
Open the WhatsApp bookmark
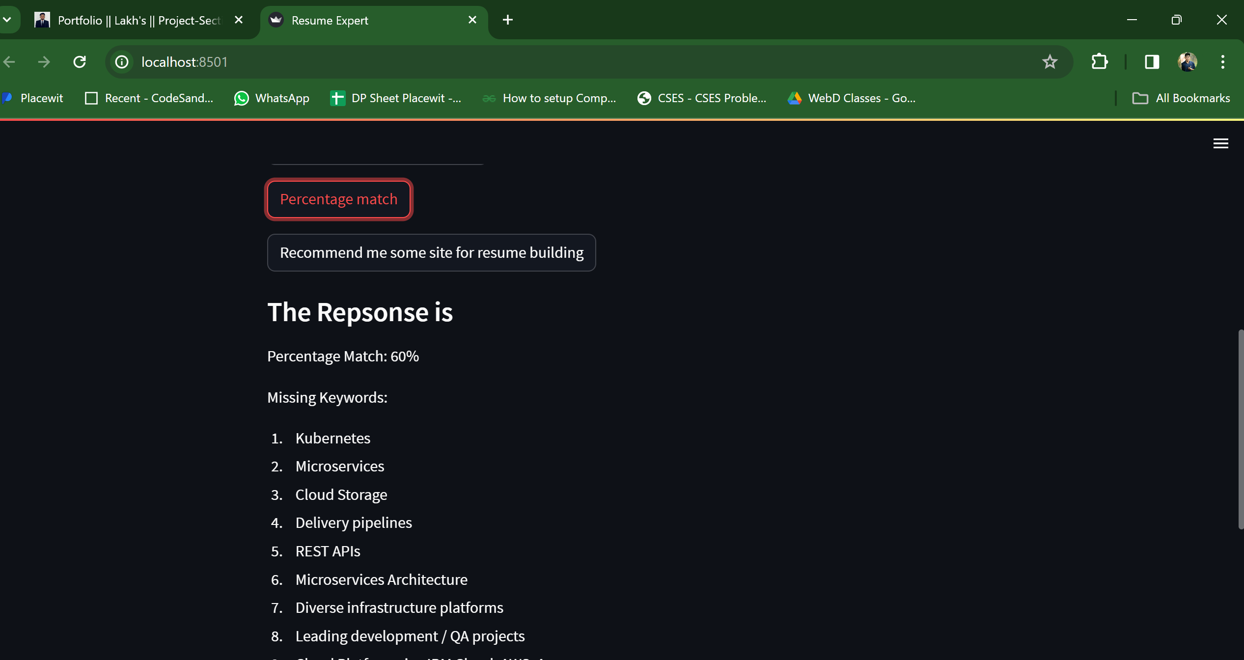[x=272, y=98]
